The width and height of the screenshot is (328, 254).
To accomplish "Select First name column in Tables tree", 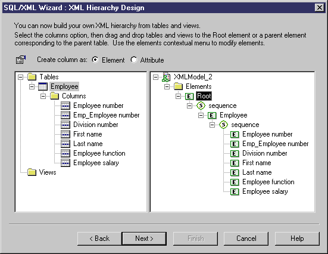I will coord(88,134).
